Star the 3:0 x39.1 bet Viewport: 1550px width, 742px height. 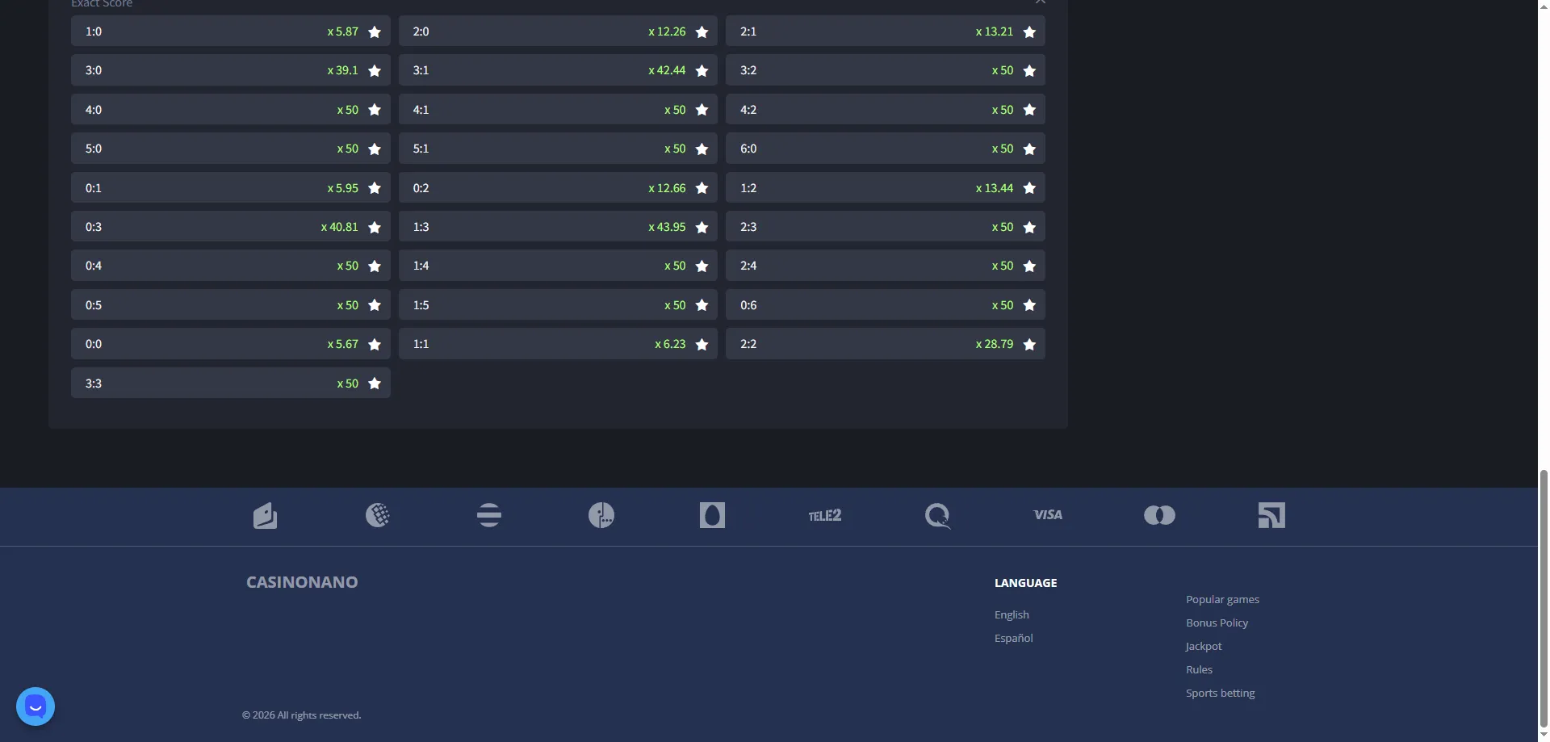(x=375, y=70)
